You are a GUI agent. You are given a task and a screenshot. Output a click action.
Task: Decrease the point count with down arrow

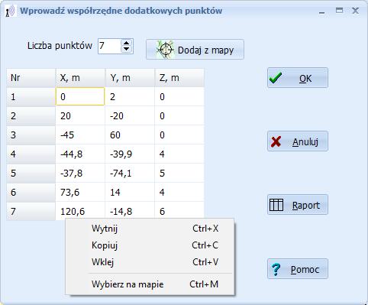point(126,49)
